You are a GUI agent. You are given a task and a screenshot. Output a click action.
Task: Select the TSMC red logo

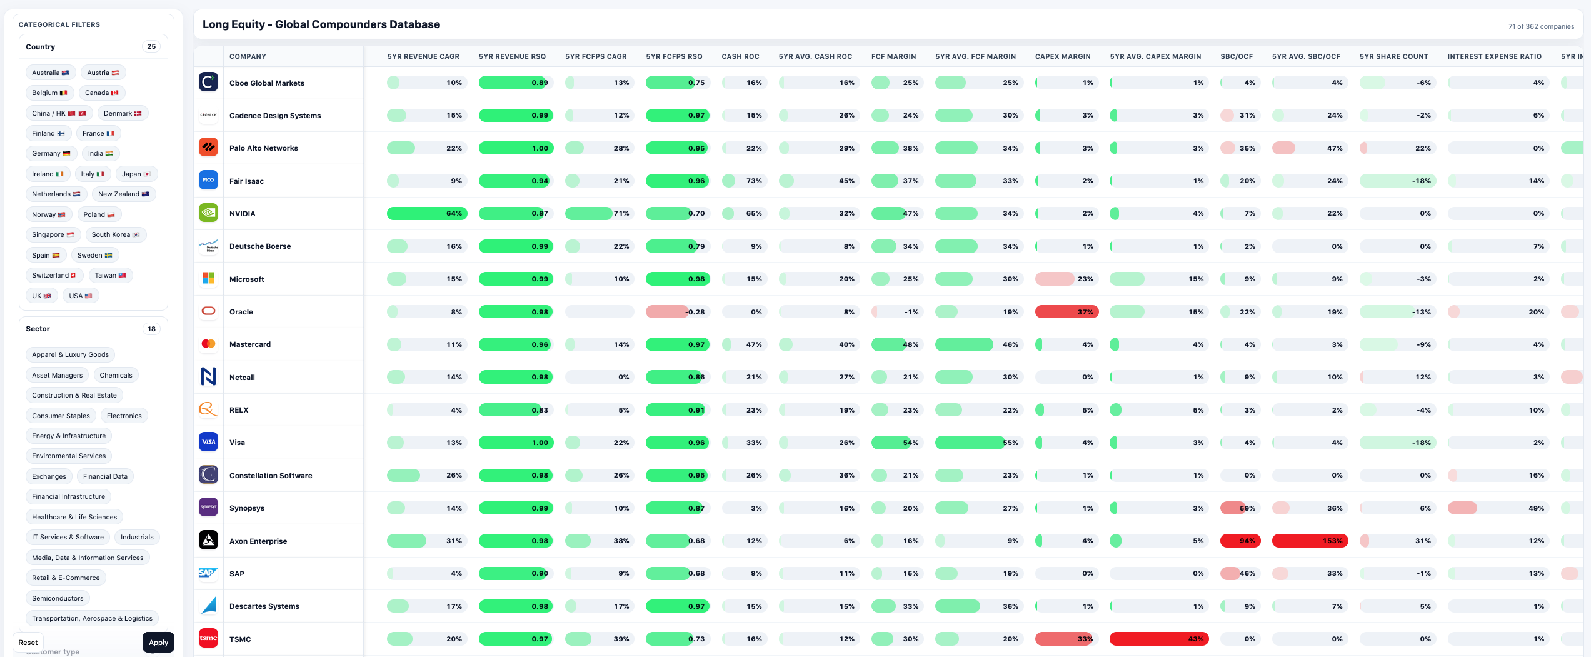coord(208,638)
